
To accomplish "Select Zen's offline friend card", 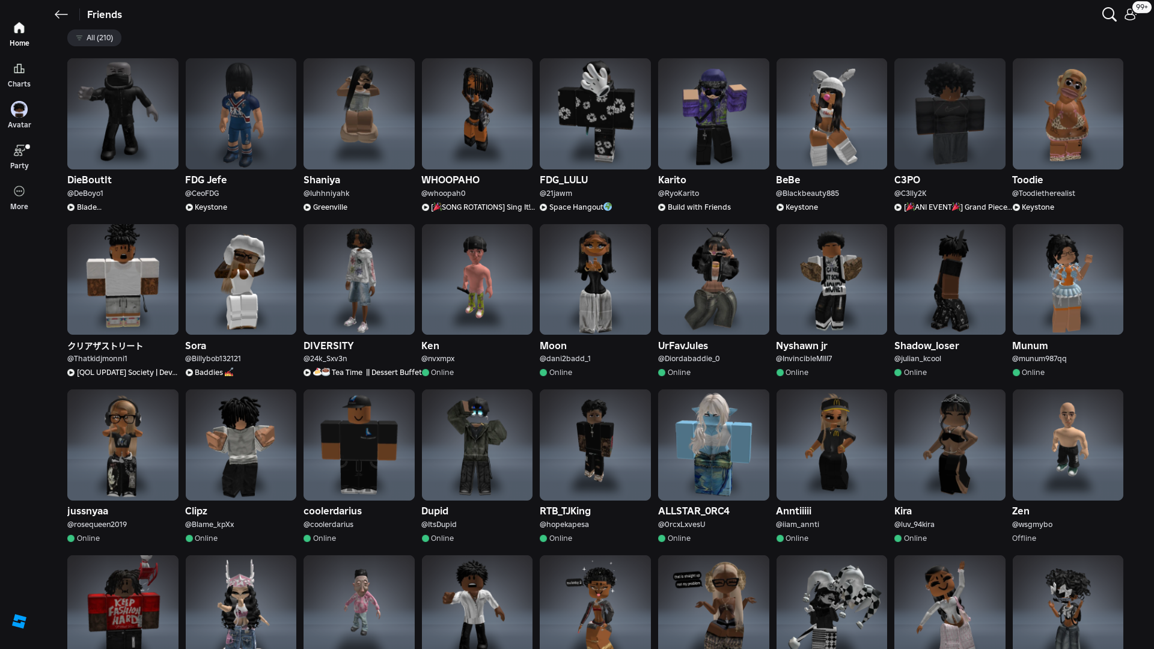I will click(x=1067, y=445).
